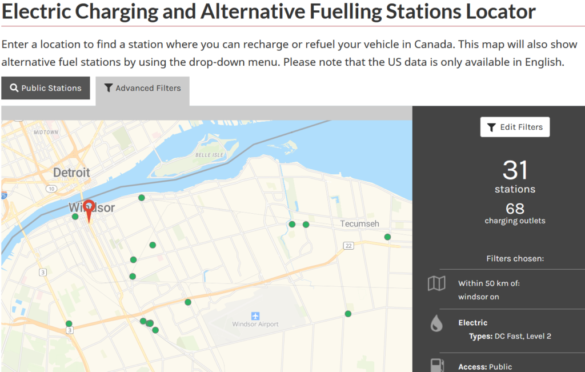
Task: Click the Tecumseh town label
Action: pos(360,223)
